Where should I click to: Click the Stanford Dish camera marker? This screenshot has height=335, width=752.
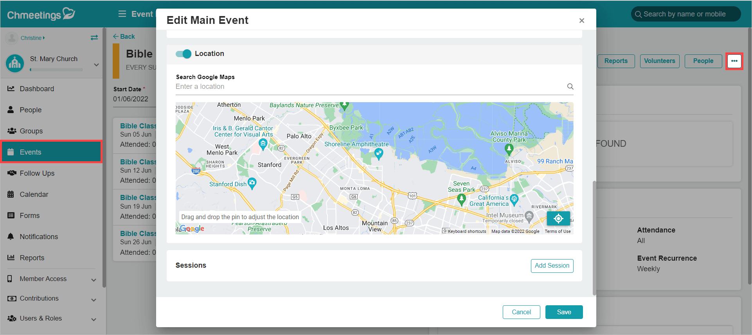(252, 183)
